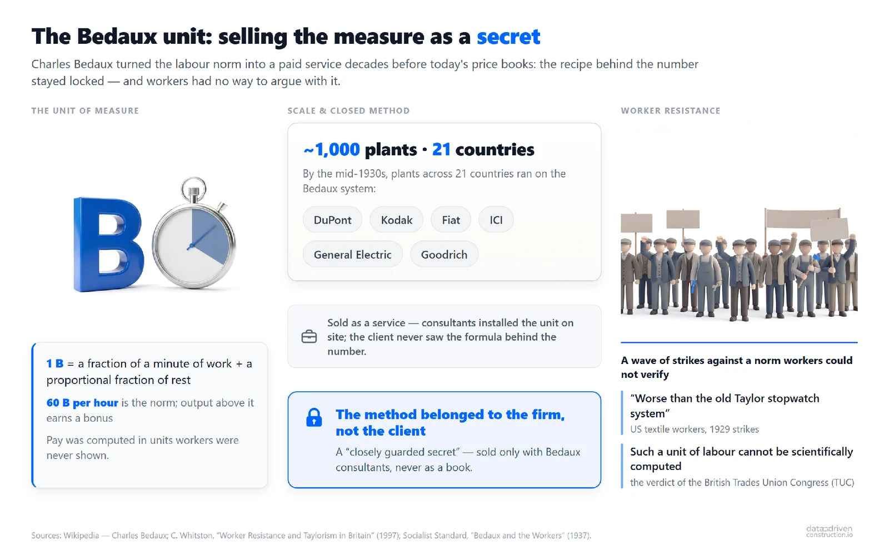Click the blue word 'secret' in title
The height and width of the screenshot is (551, 889).
click(508, 37)
